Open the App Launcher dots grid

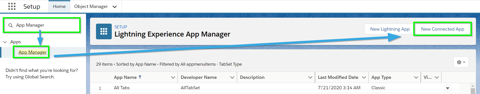[x=12, y=6]
